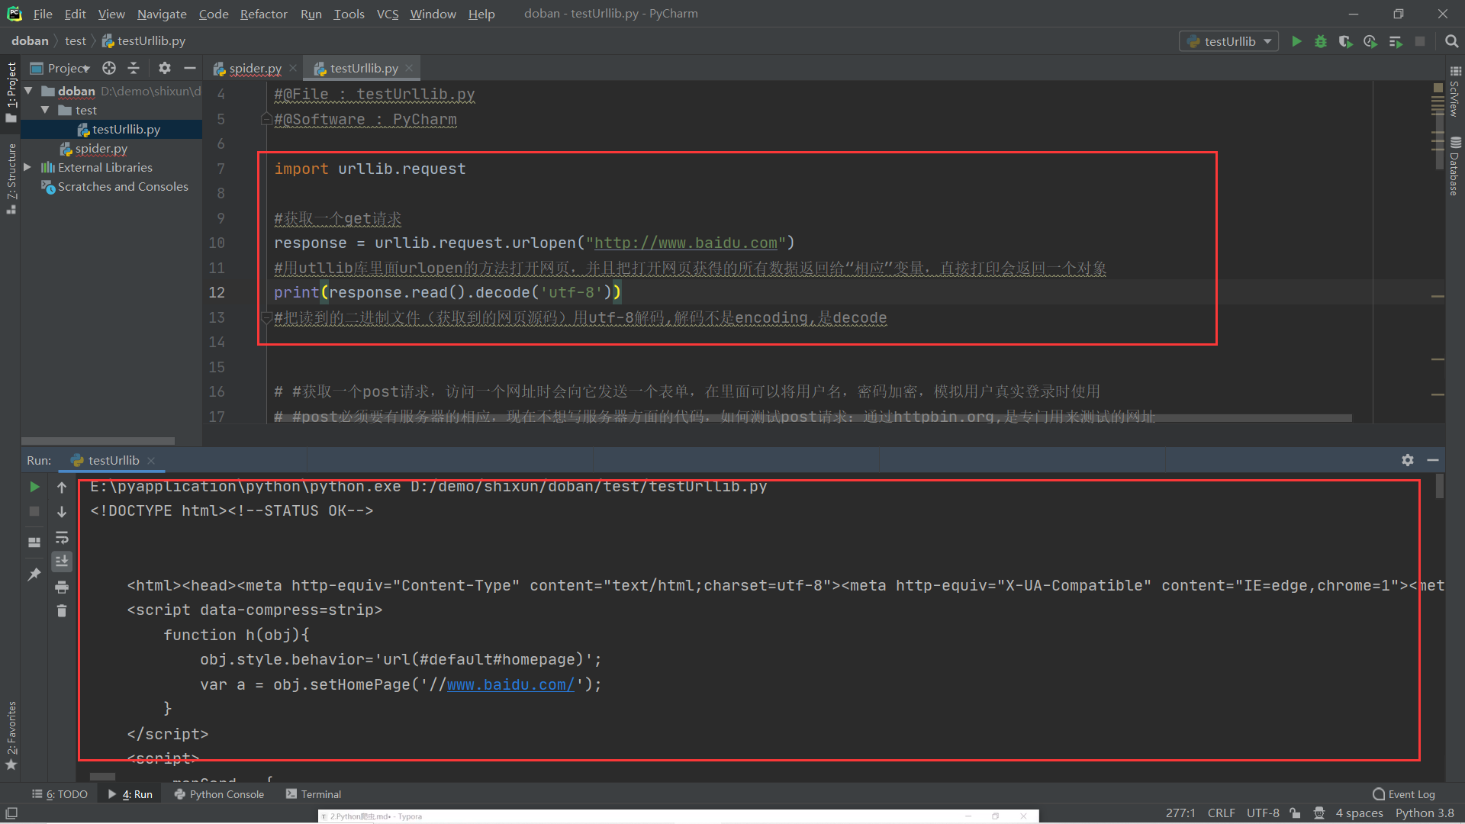
Task: Toggle Soft-Wrap in Run console
Action: [x=62, y=537]
